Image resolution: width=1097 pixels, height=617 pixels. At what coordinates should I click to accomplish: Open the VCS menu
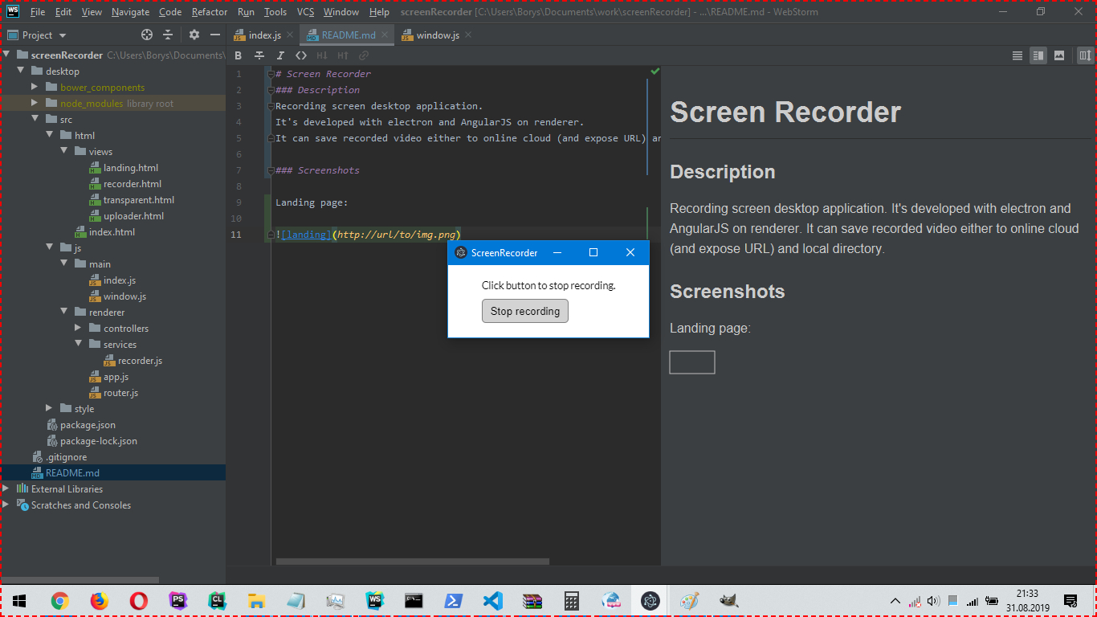pos(305,12)
